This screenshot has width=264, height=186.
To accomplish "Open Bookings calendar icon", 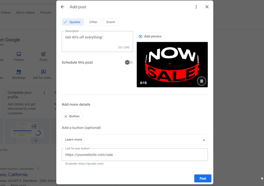I will [19, 72].
